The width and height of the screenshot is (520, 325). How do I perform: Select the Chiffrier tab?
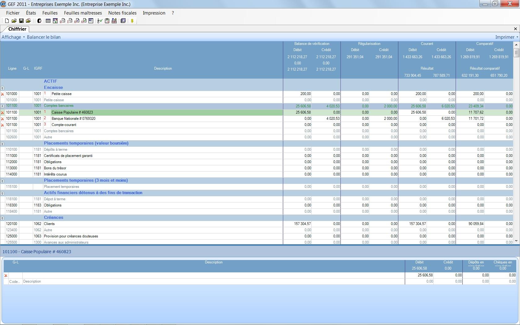17,29
